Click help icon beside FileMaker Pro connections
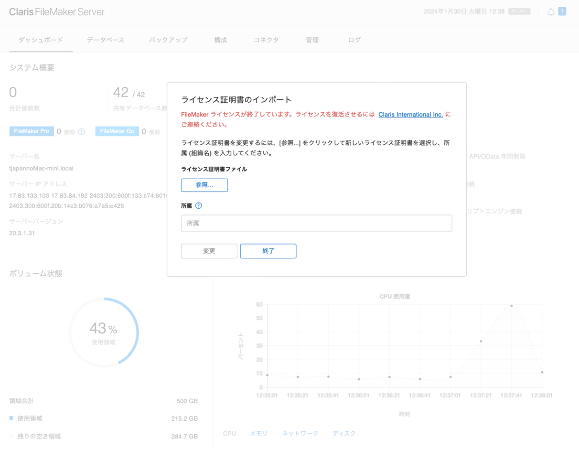This screenshot has width=579, height=459. tap(81, 131)
